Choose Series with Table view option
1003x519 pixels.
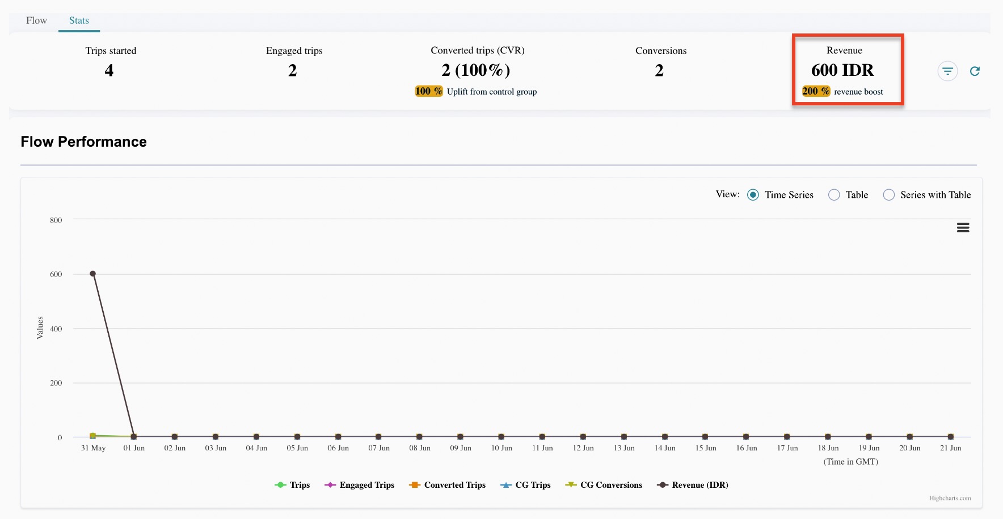point(889,195)
